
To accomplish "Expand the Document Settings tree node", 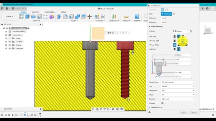I will (x=6, y=32).
